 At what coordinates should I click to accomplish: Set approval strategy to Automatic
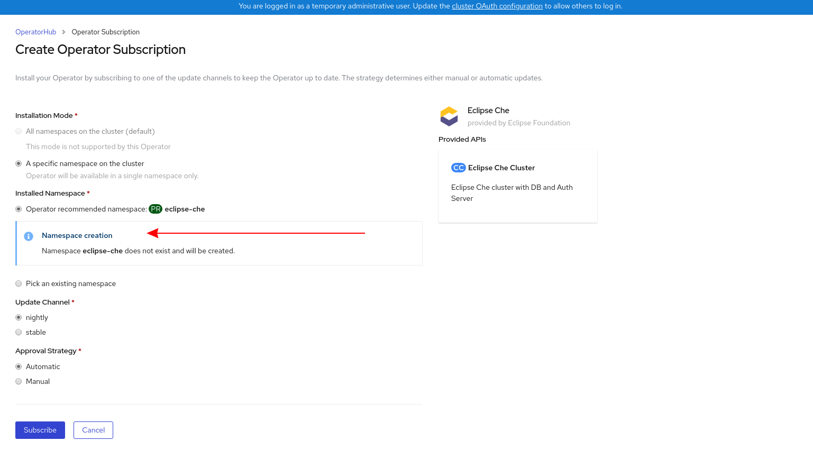(19, 366)
